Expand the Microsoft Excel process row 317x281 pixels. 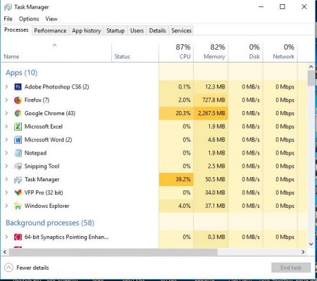click(6, 126)
